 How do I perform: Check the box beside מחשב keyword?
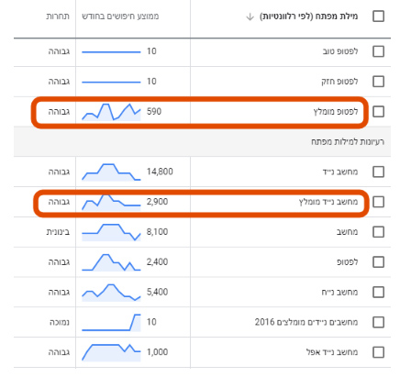coord(378,232)
